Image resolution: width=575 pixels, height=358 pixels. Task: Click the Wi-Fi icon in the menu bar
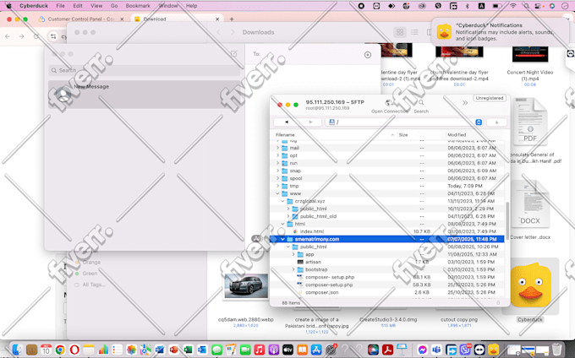click(x=513, y=6)
